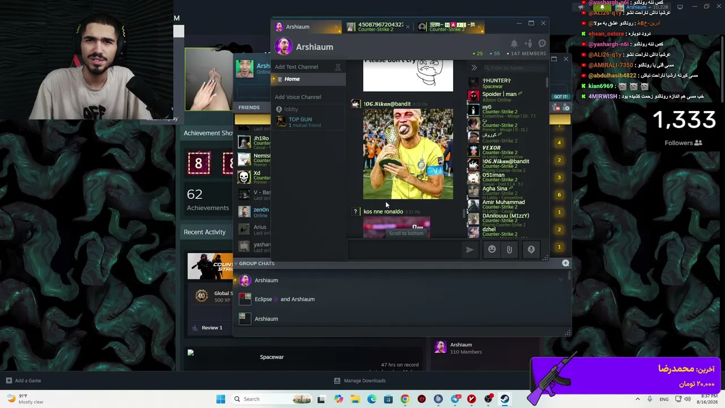Open group settings gear in Arshiaum chat

(542, 44)
